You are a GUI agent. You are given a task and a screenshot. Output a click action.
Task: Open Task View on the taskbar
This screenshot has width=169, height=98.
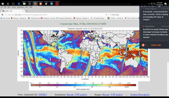coord(13,4)
